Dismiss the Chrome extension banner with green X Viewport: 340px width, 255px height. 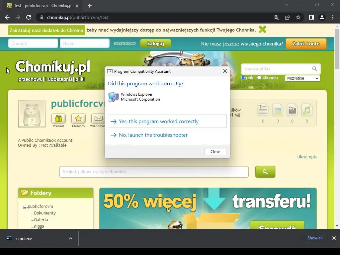pos(262,29)
